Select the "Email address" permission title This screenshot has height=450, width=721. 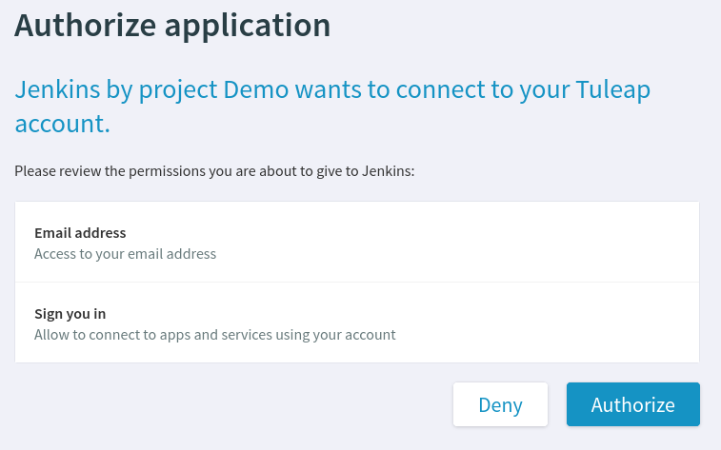pos(80,233)
